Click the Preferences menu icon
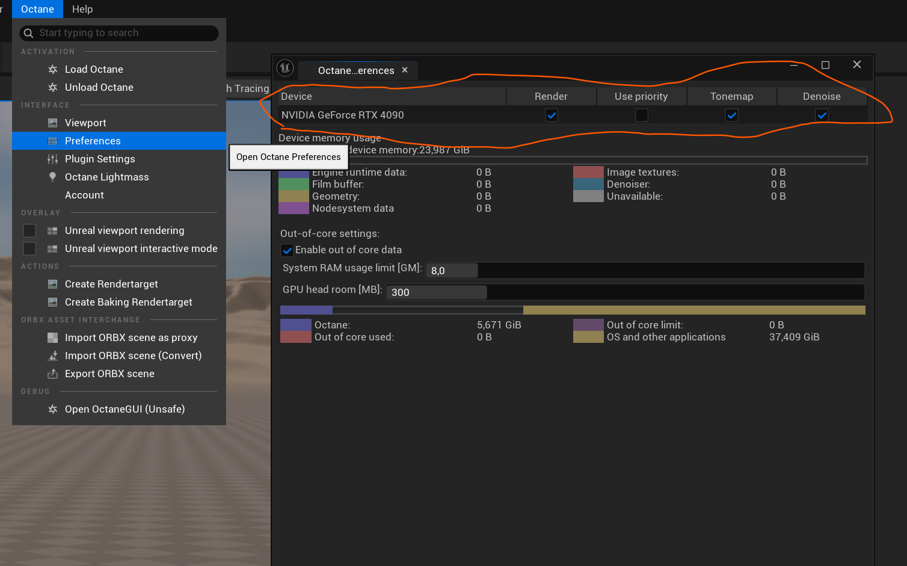907x566 pixels. coord(53,141)
